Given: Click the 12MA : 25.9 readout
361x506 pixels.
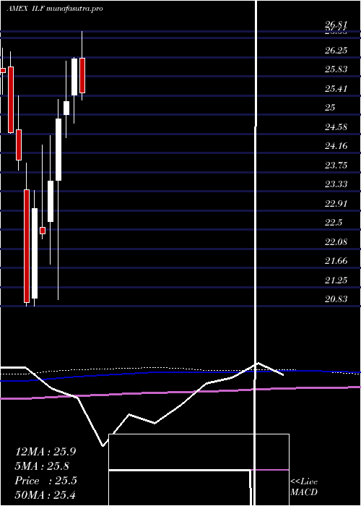Looking at the screenshot, I should click(x=45, y=452).
